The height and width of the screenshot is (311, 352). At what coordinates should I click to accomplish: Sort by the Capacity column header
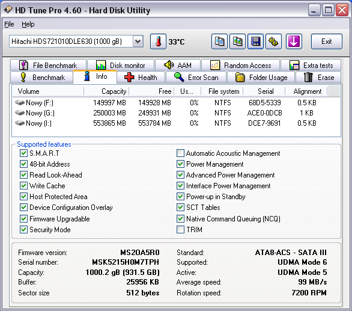(x=106, y=91)
